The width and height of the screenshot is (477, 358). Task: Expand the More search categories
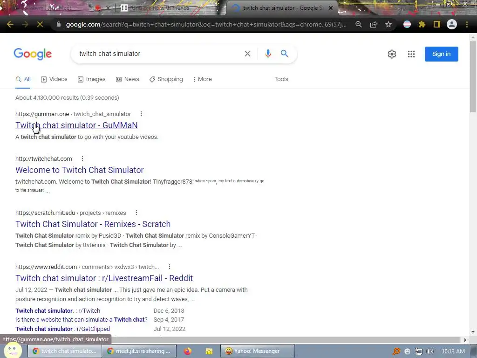[203, 79]
